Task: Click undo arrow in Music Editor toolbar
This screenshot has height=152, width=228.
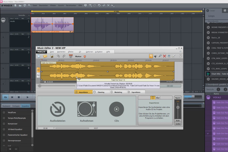Action: (x=58, y=56)
